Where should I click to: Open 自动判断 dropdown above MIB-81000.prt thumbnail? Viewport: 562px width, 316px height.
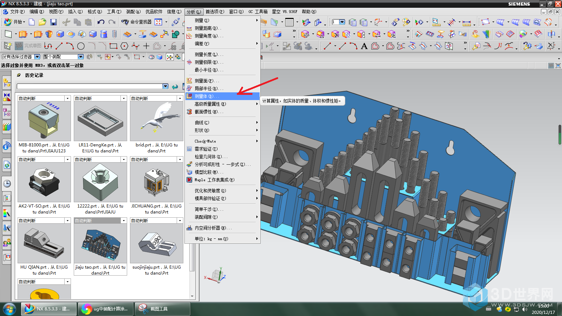68,99
